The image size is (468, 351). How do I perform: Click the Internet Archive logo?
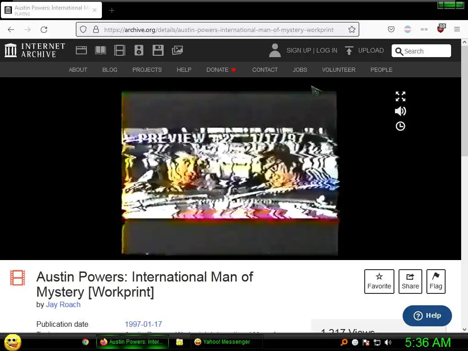35,50
